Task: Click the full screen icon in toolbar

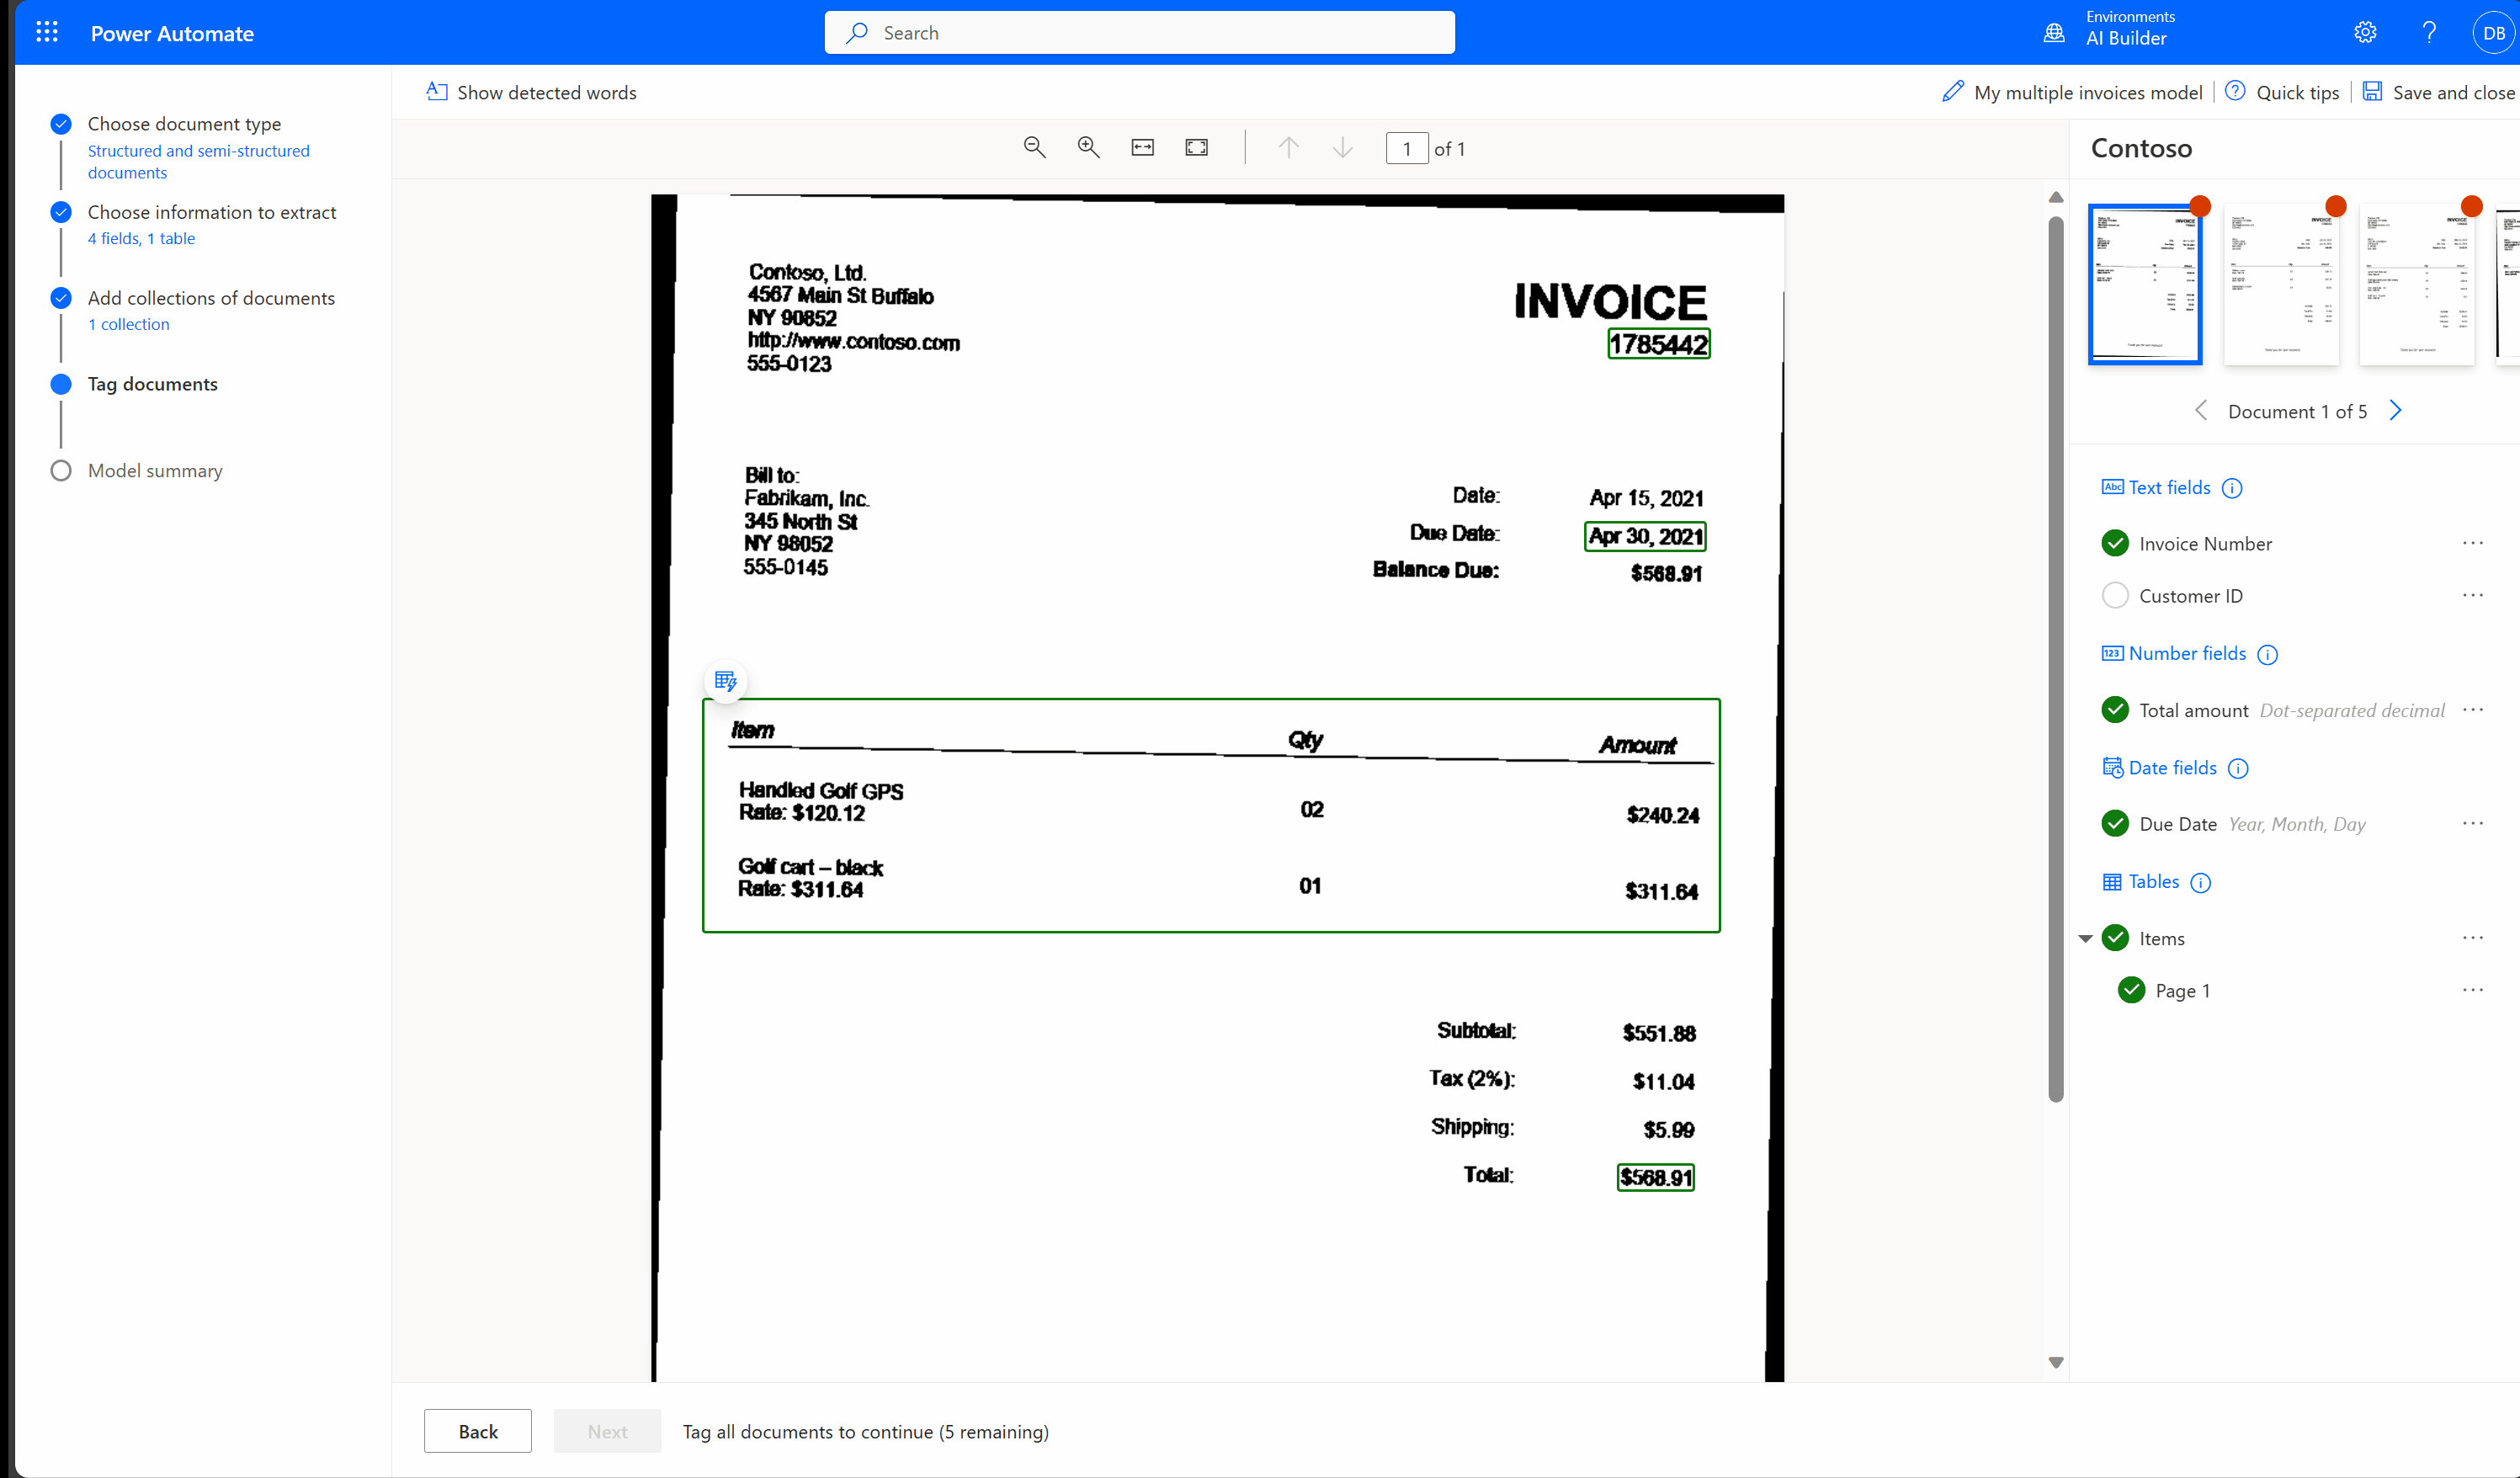Action: click(x=1196, y=148)
